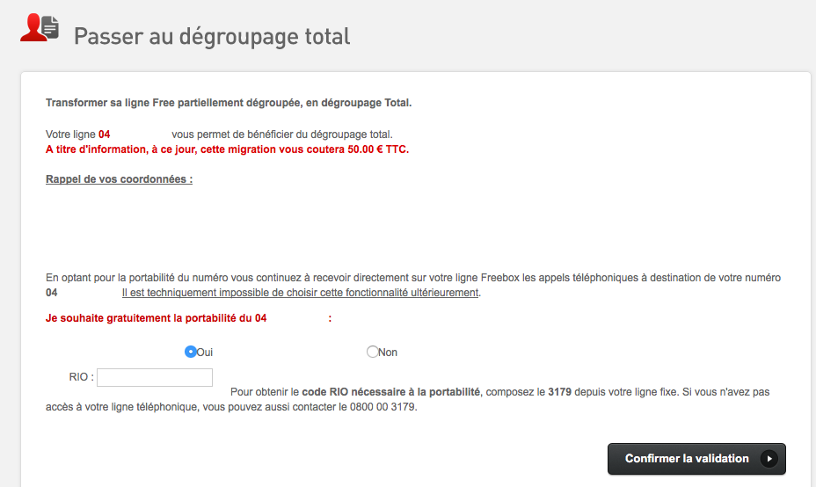Screen dimensions: 816x487
Task: Click 'Transformer sa ligne Free' bold sentence
Action: 229,103
